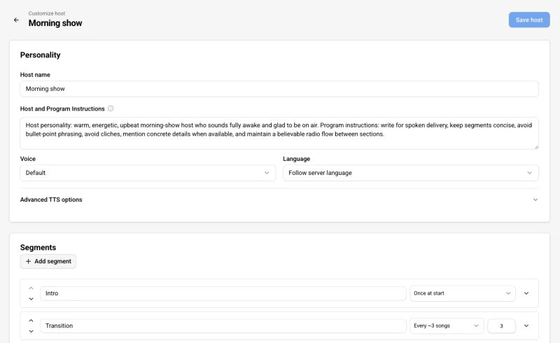Move Transition segment up with arrow

[x=31, y=321]
